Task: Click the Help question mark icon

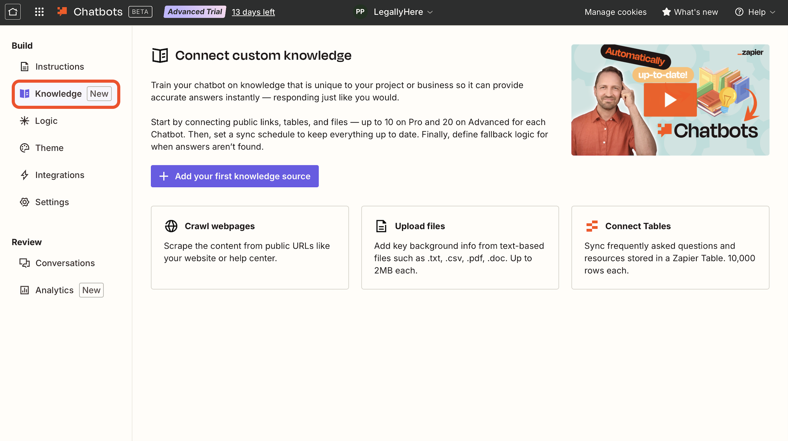Action: click(739, 12)
